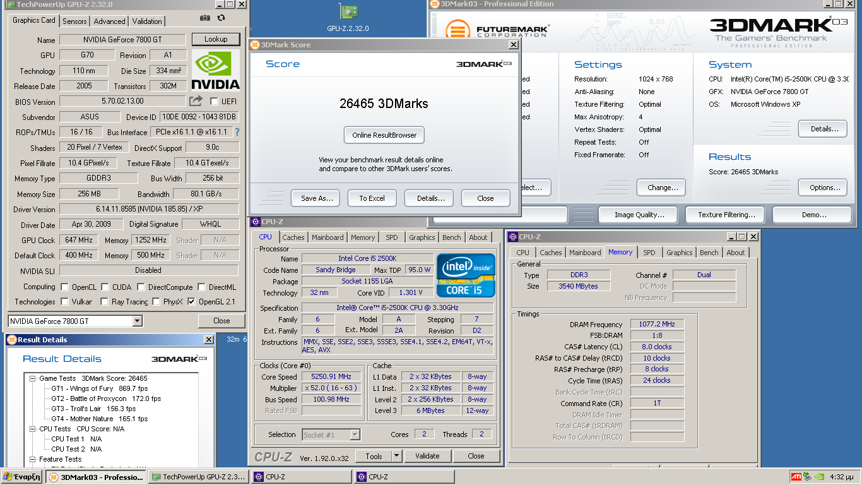Image resolution: width=862 pixels, height=485 pixels.
Task: Click the CPU-Z title bar icon of CPU tab window
Action: pyautogui.click(x=256, y=222)
